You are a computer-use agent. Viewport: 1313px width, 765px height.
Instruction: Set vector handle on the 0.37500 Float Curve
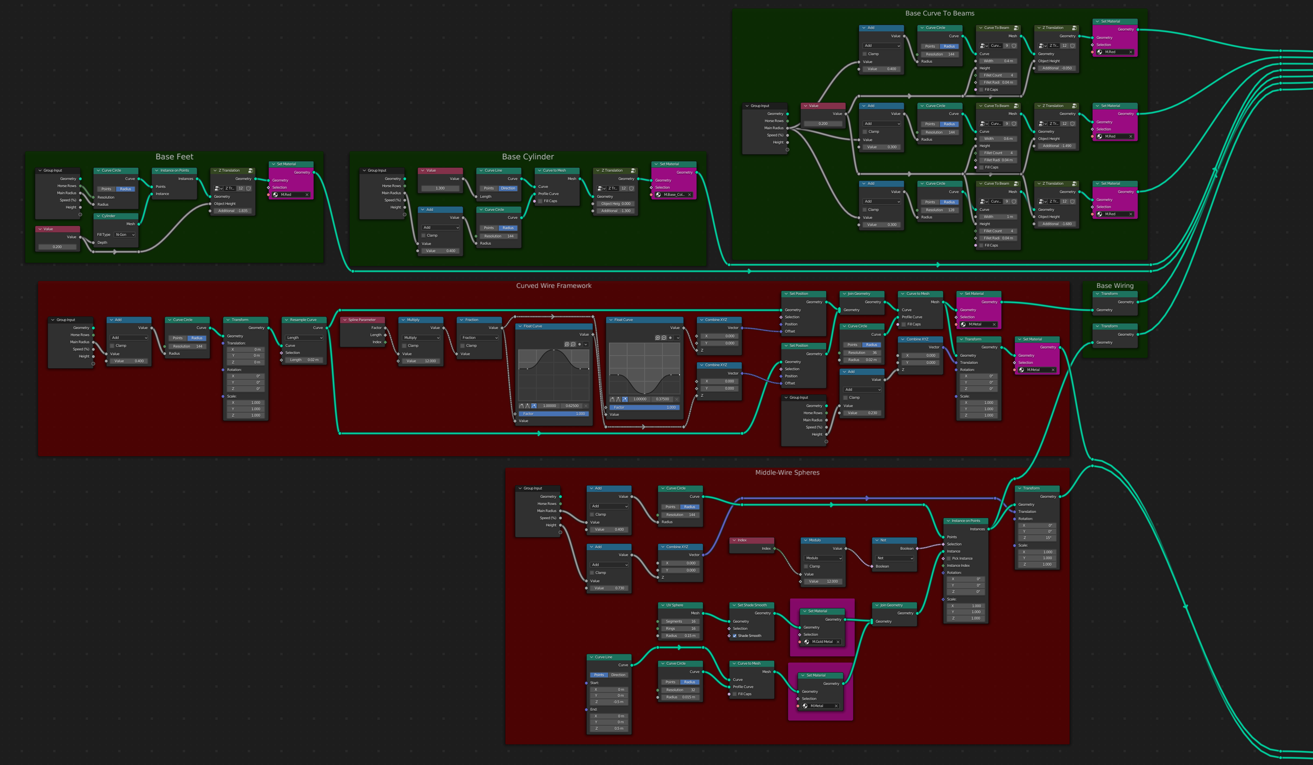tap(618, 399)
